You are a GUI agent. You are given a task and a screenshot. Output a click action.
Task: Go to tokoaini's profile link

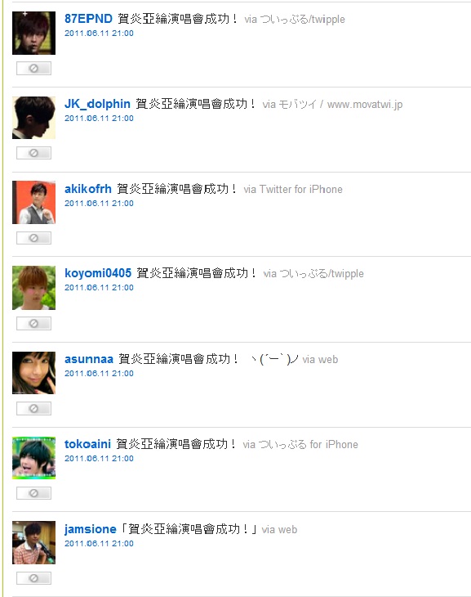(87, 444)
